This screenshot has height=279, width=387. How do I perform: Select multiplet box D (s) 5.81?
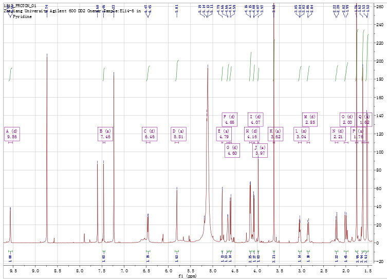[178, 134]
